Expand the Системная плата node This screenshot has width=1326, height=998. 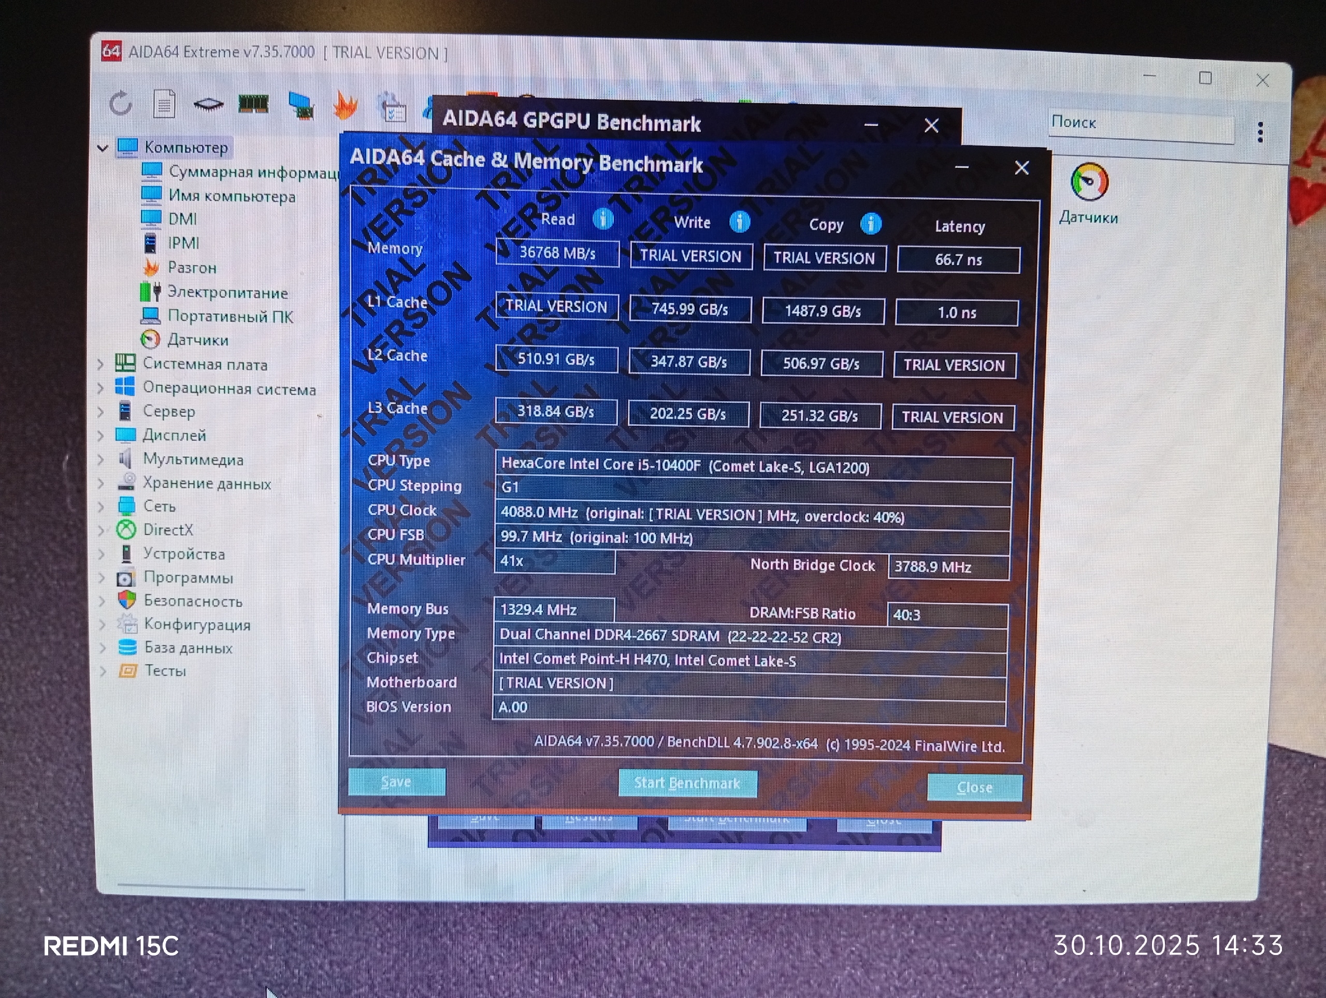click(x=100, y=364)
